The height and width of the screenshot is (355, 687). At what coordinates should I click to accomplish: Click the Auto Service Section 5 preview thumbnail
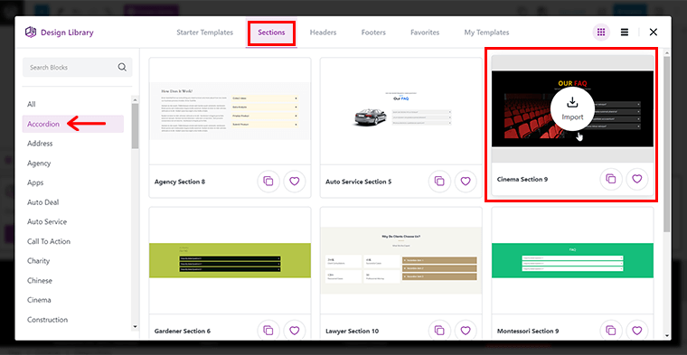(400, 111)
